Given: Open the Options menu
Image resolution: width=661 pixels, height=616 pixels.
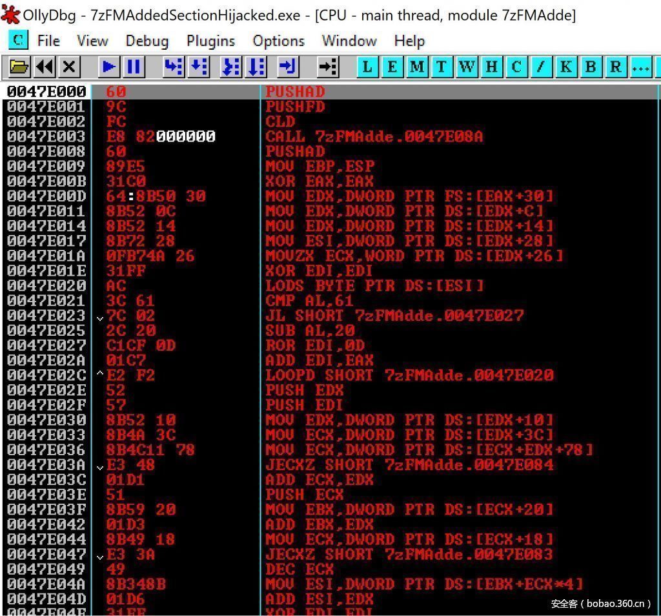Looking at the screenshot, I should pyautogui.click(x=278, y=41).
